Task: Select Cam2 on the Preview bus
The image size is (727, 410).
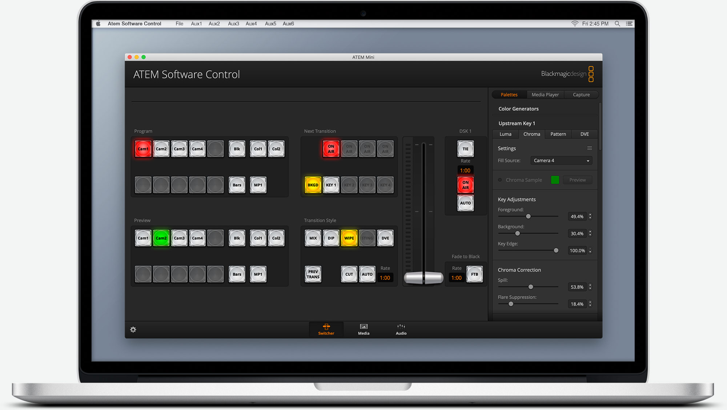Action: click(x=161, y=238)
